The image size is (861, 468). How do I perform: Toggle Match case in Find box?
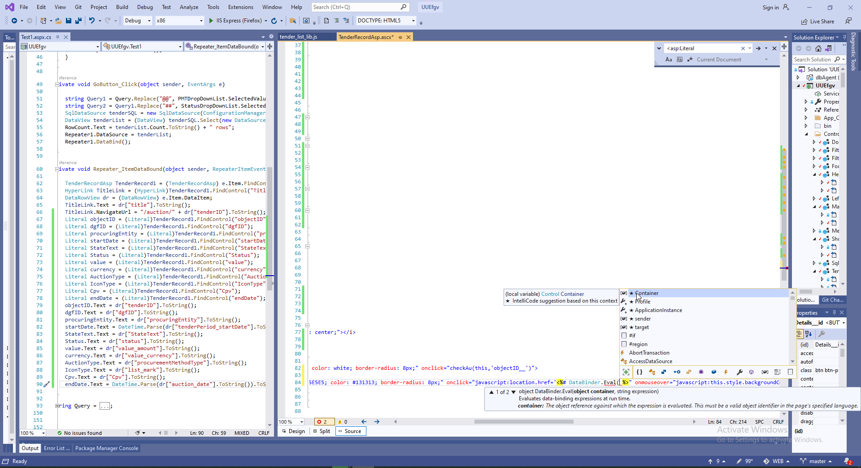tap(669, 60)
